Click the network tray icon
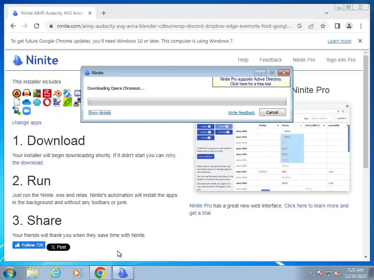 coord(328,273)
